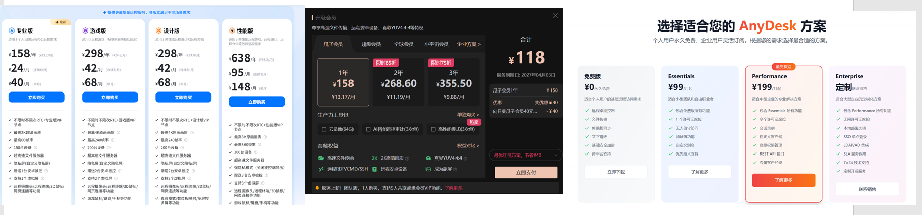Image resolution: width=922 pixels, height=215 pixels.
Task: Click 立即购买 under 游戏版
Action: click(110, 97)
